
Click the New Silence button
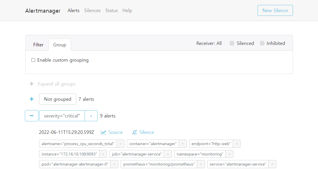tap(275, 10)
